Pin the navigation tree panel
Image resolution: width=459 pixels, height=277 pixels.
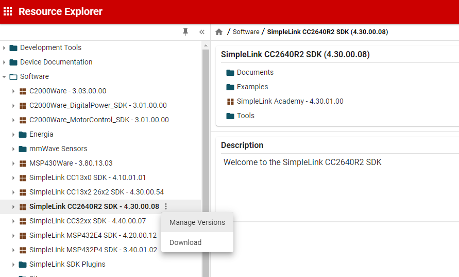click(x=185, y=31)
